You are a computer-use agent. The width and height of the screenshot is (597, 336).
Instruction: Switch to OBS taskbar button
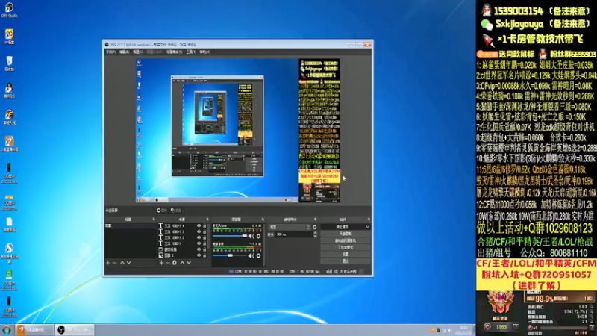[75, 329]
